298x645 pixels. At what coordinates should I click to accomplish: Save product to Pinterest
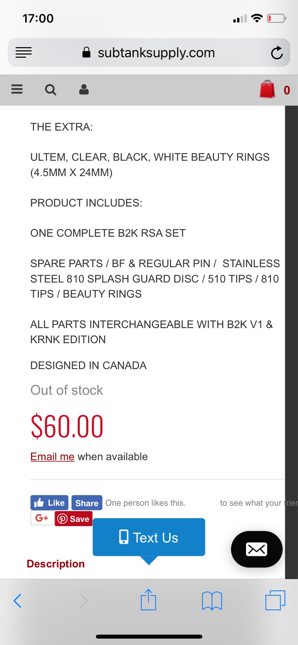coord(74,519)
